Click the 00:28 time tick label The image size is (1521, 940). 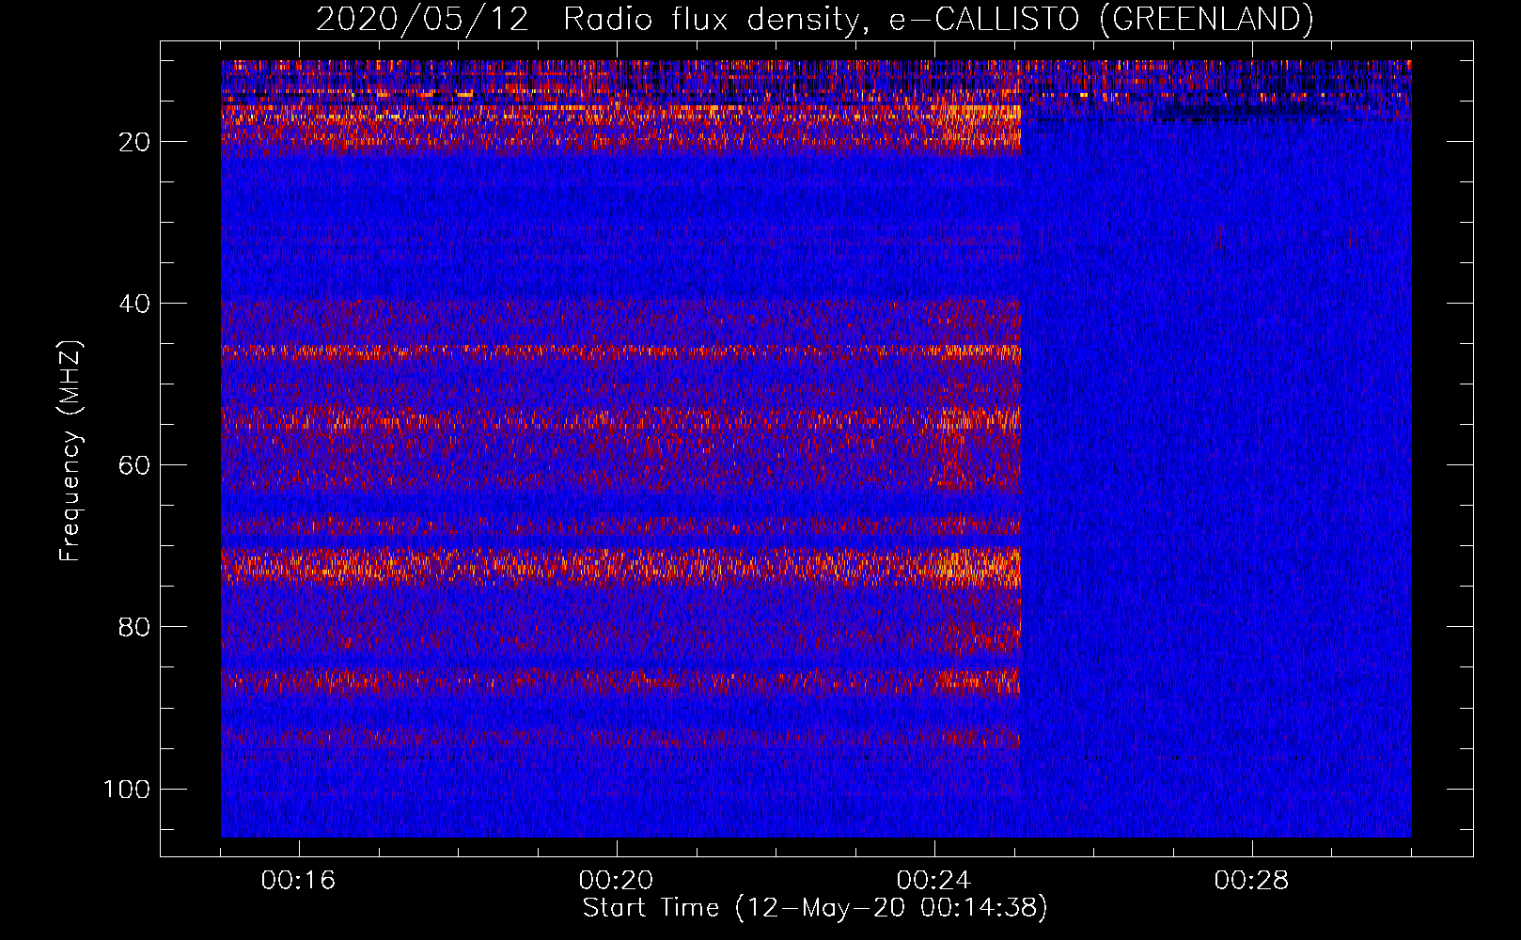click(1252, 881)
